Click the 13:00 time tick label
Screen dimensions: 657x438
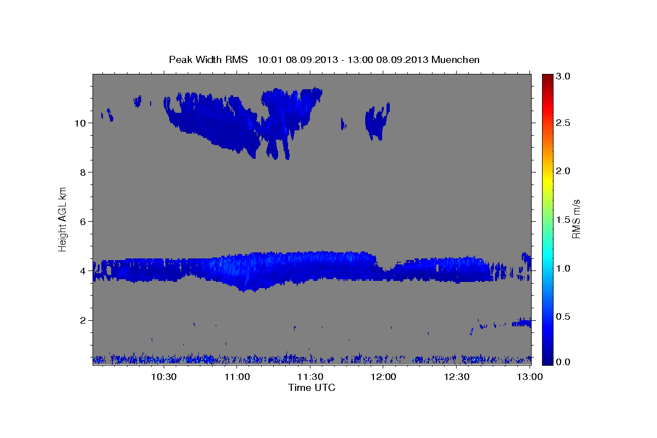tap(529, 377)
